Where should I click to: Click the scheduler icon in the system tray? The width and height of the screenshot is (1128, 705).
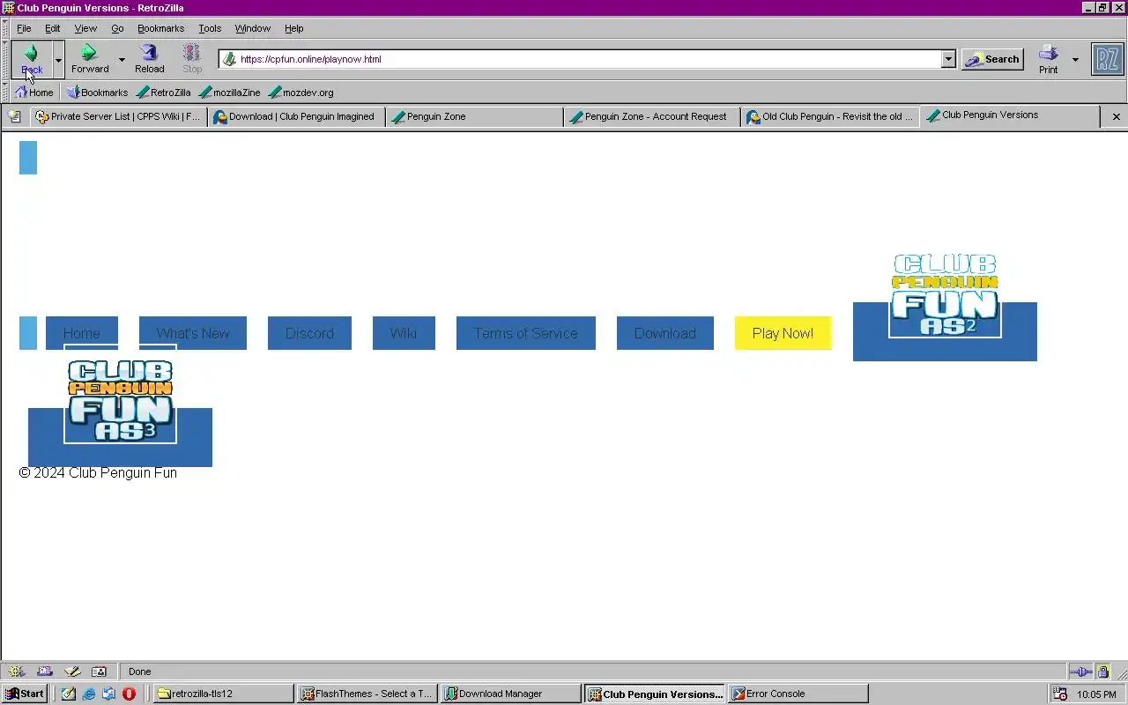click(1061, 694)
